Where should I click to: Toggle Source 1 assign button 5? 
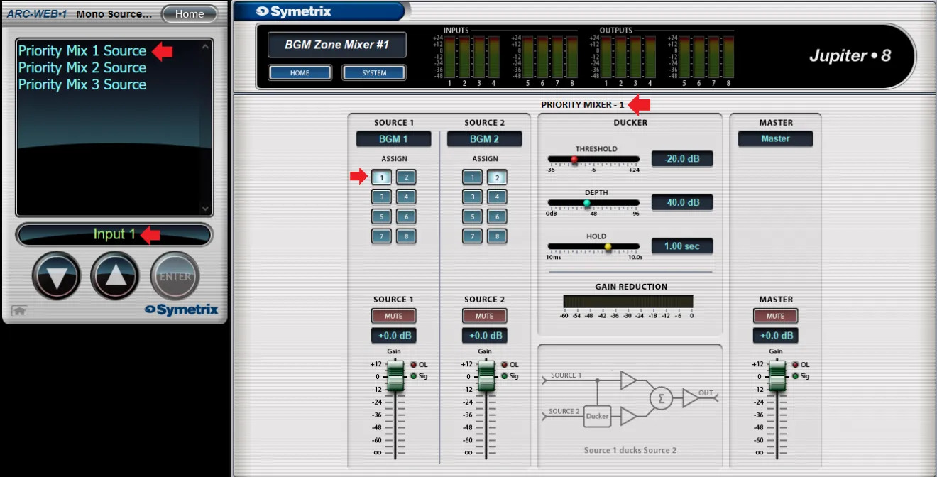pos(381,216)
